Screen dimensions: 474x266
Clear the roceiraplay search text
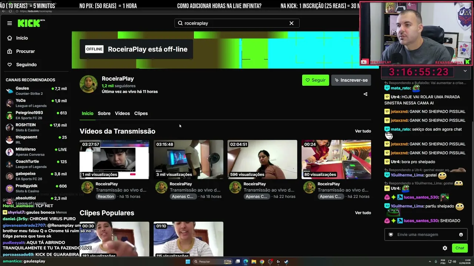pos(291,23)
